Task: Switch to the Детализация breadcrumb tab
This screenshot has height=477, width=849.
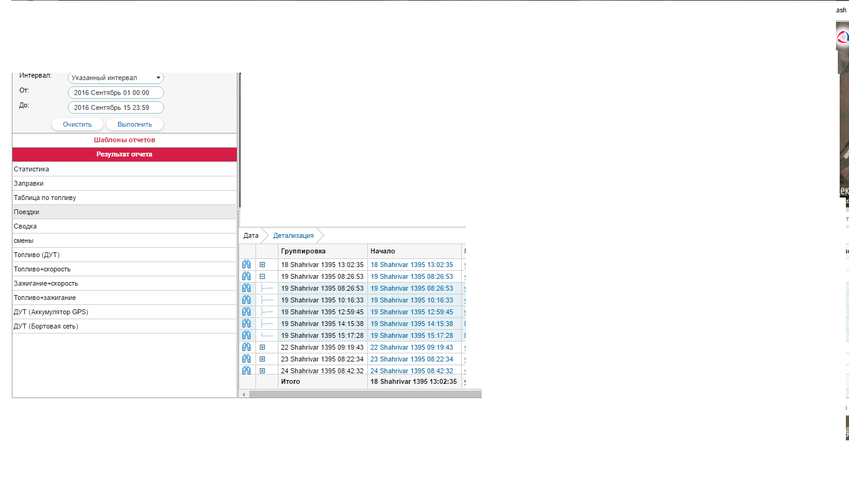Action: [x=293, y=235]
